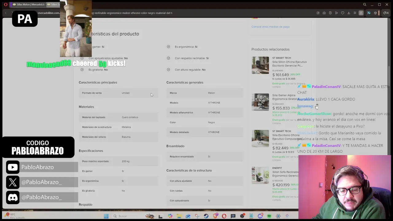Open the Aria AI button
Screen dimensions: 393x221
point(386,13)
